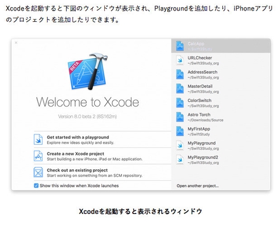Open another project link
The height and width of the screenshot is (228, 280).
click(x=198, y=186)
